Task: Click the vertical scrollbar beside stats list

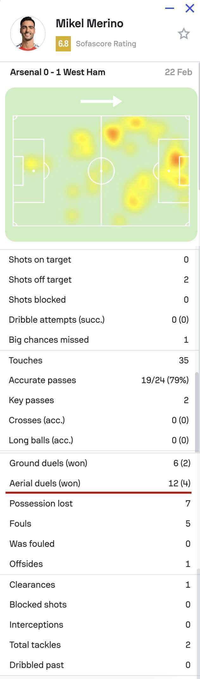Action: tap(197, 412)
